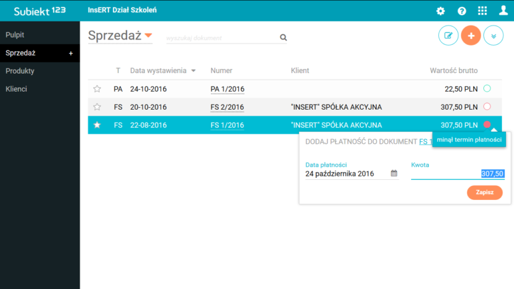This screenshot has height=289, width=514.
Task: Open the user account icon
Action: tap(503, 11)
